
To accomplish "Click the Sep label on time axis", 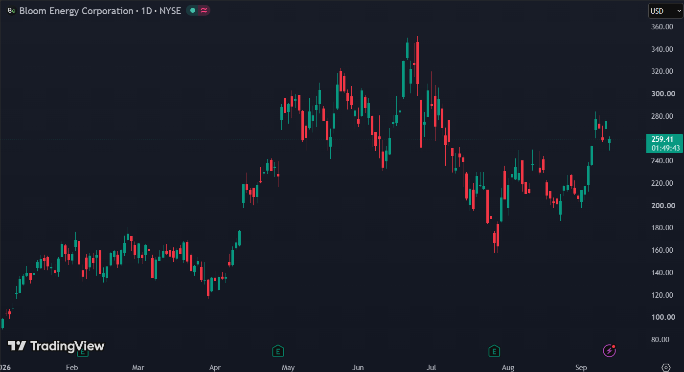I will (581, 368).
